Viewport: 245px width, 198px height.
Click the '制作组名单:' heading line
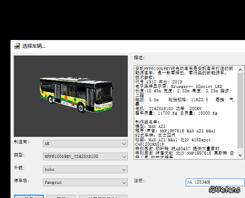coord(147,122)
